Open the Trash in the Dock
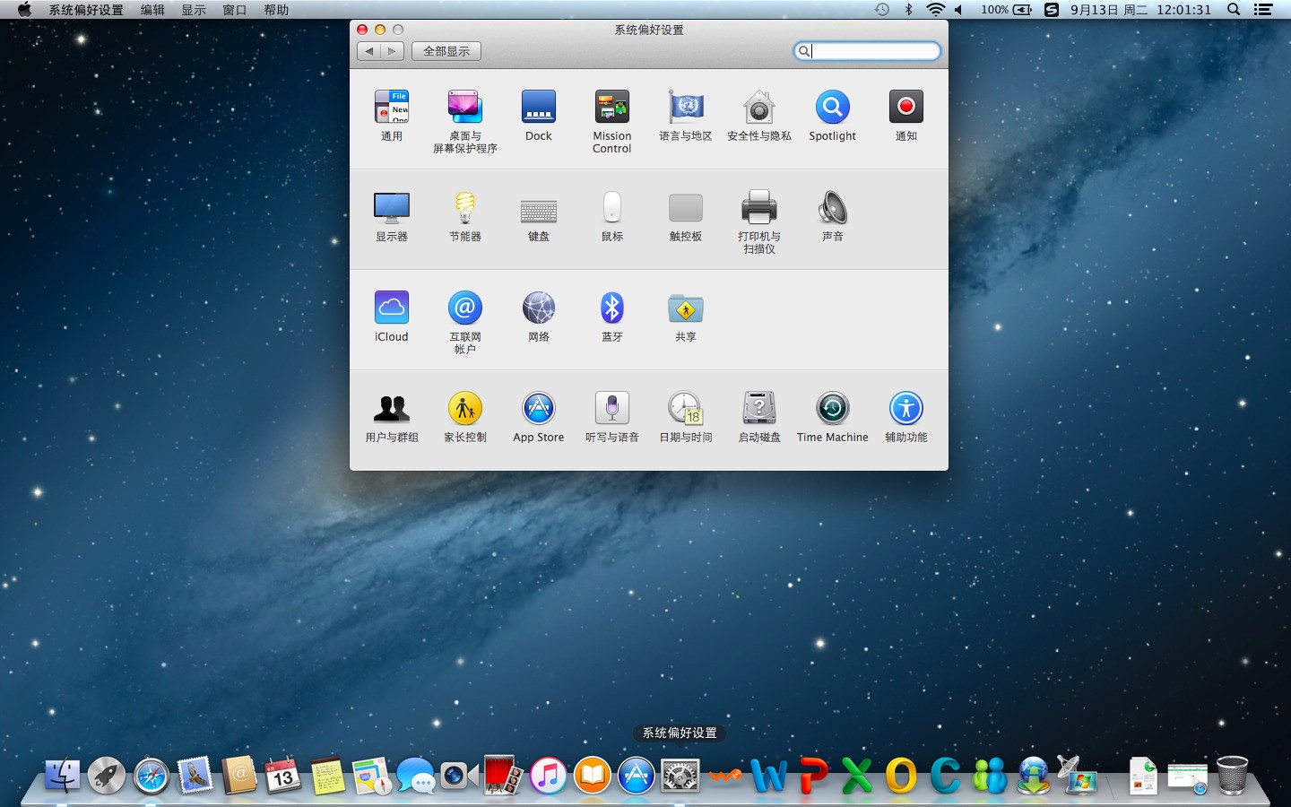1291x807 pixels. 1232,776
